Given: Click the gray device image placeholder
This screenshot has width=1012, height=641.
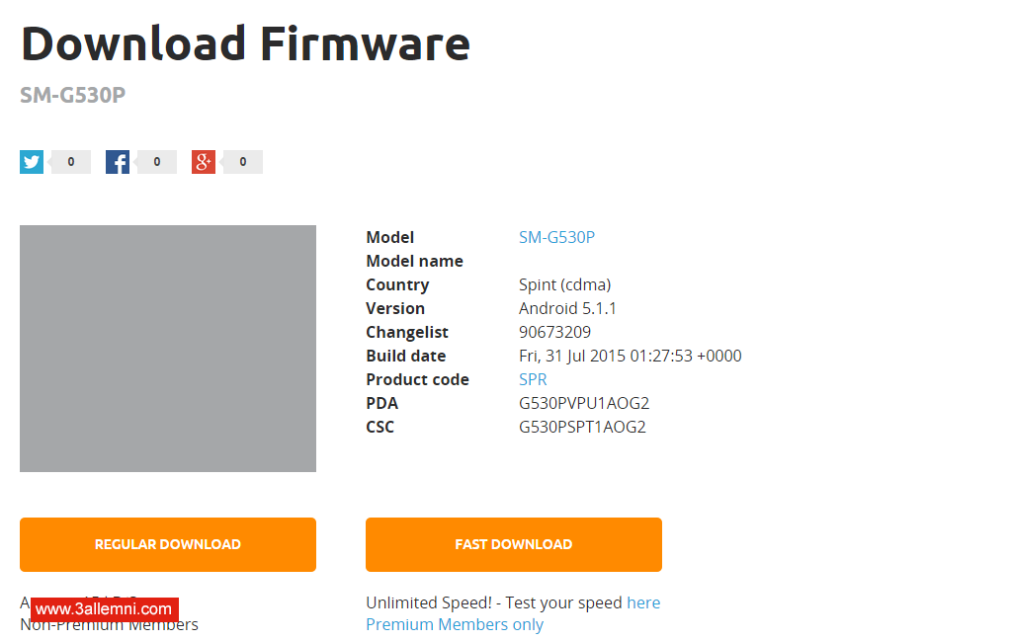Looking at the screenshot, I should [168, 349].
